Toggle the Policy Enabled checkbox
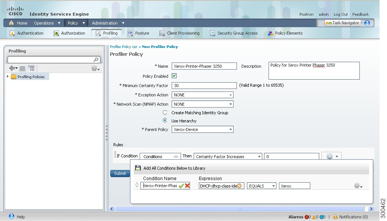This screenshot has height=221, width=387. [174, 76]
